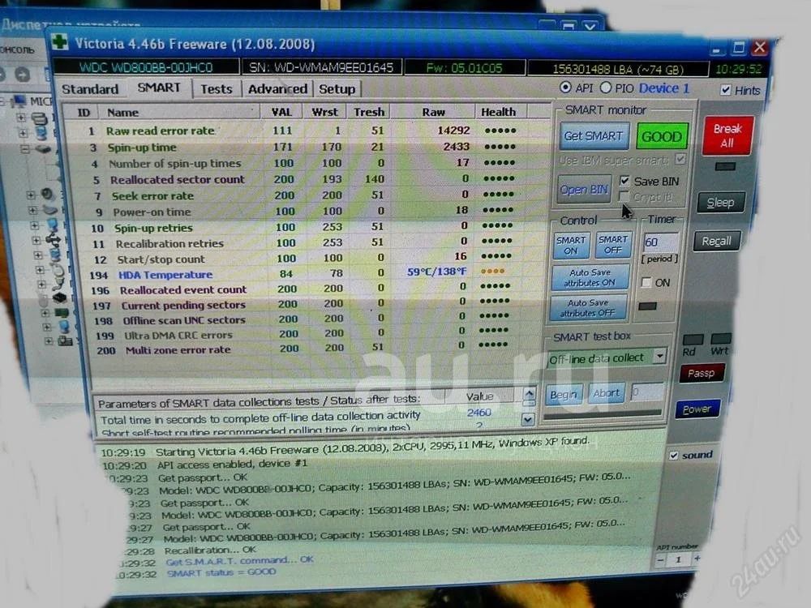Open the Off-line data collect dropdown
The width and height of the screenshot is (811, 608).
pos(659,356)
